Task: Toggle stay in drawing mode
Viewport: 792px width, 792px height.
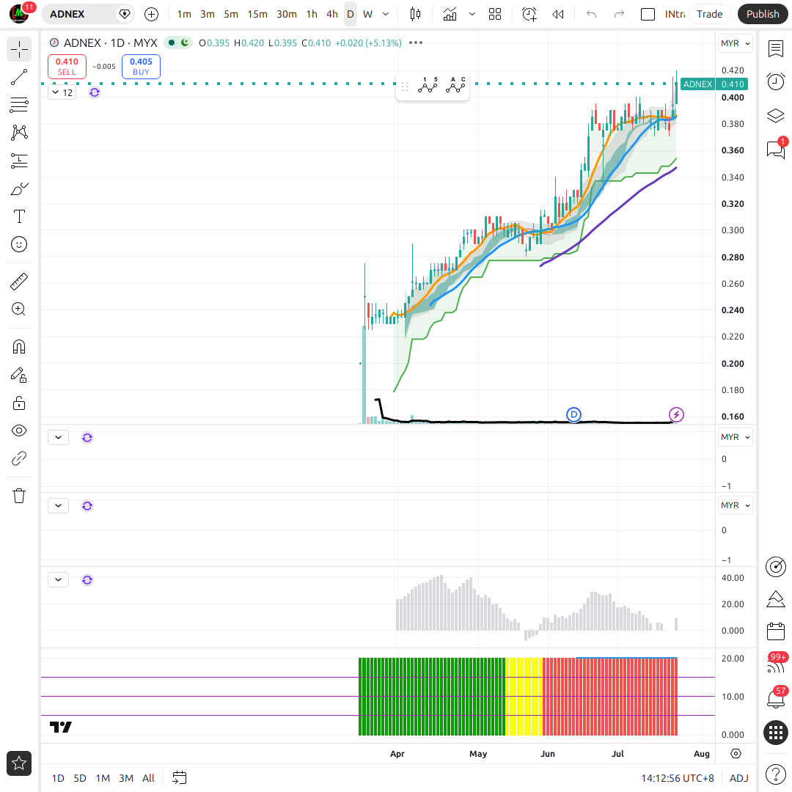Action: coord(19,375)
